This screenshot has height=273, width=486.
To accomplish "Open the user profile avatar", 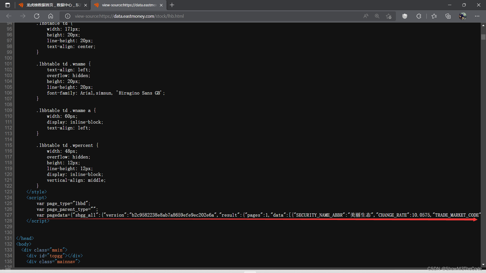I will point(463,16).
